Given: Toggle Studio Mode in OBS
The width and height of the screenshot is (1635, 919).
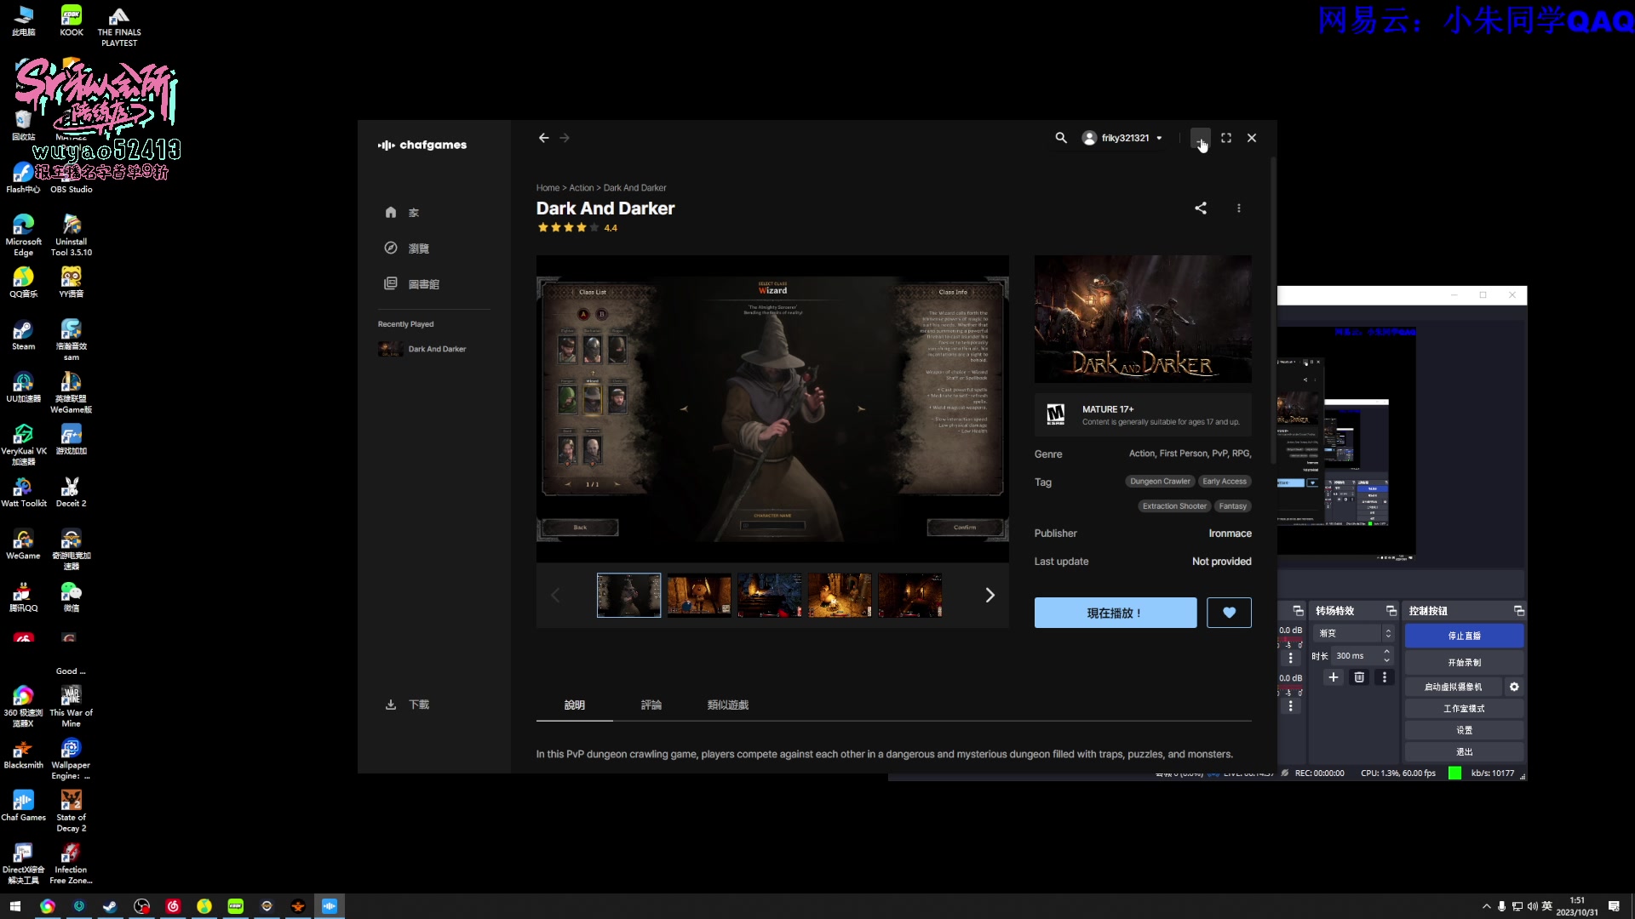Looking at the screenshot, I should click(1464, 709).
